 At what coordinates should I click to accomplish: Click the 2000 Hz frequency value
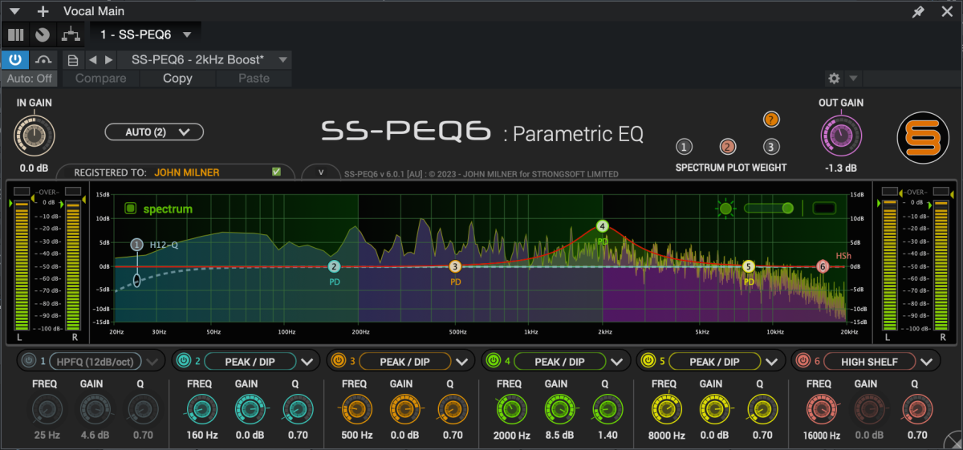[512, 435]
